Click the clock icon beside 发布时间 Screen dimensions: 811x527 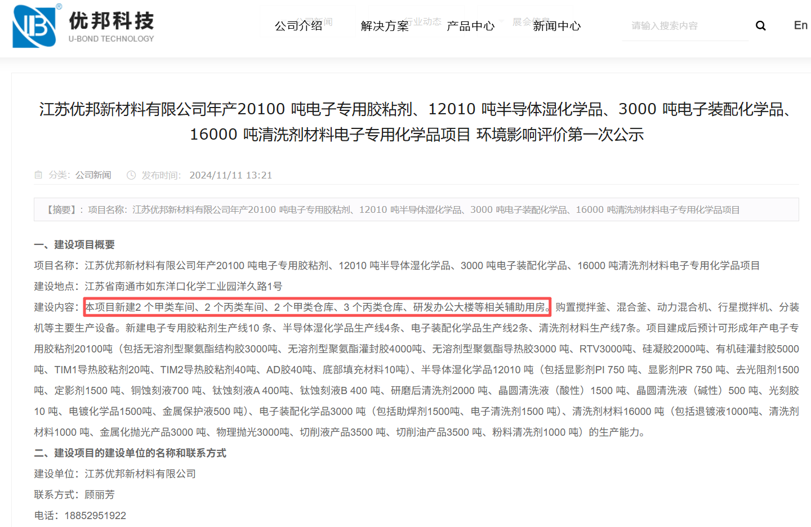131,175
